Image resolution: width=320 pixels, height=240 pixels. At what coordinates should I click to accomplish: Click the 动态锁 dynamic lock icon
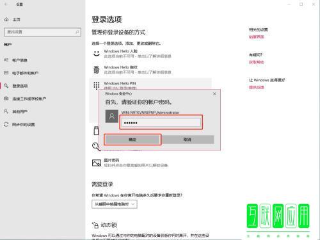[95, 225]
